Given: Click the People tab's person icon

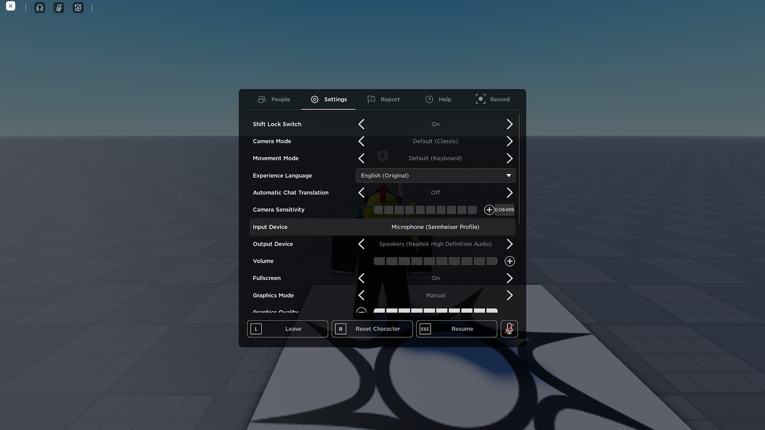Looking at the screenshot, I should pyautogui.click(x=262, y=99).
